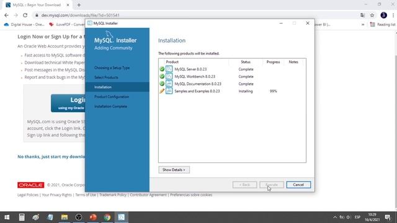397x223 pixels.
Task: Open Your Privacy Rights footer link
Action: coord(56,195)
